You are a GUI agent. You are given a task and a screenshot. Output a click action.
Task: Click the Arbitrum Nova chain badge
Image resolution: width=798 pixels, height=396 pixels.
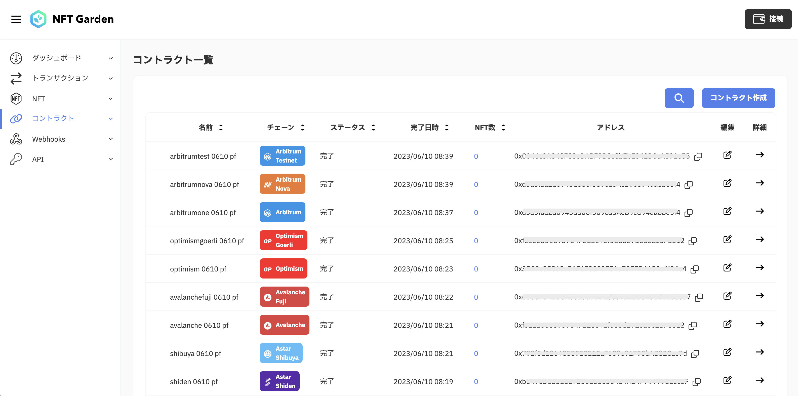pos(282,184)
